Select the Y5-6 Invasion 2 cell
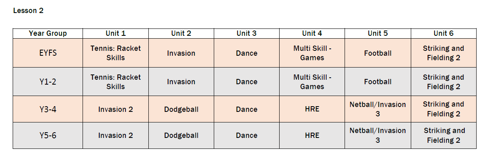Screen dimensions: 486x155 pyautogui.click(x=116, y=135)
